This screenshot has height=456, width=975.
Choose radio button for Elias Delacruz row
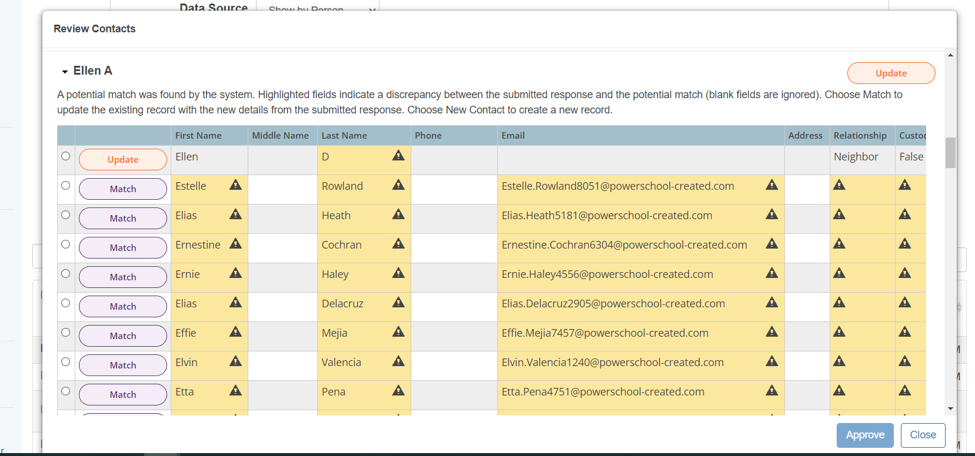tap(66, 303)
